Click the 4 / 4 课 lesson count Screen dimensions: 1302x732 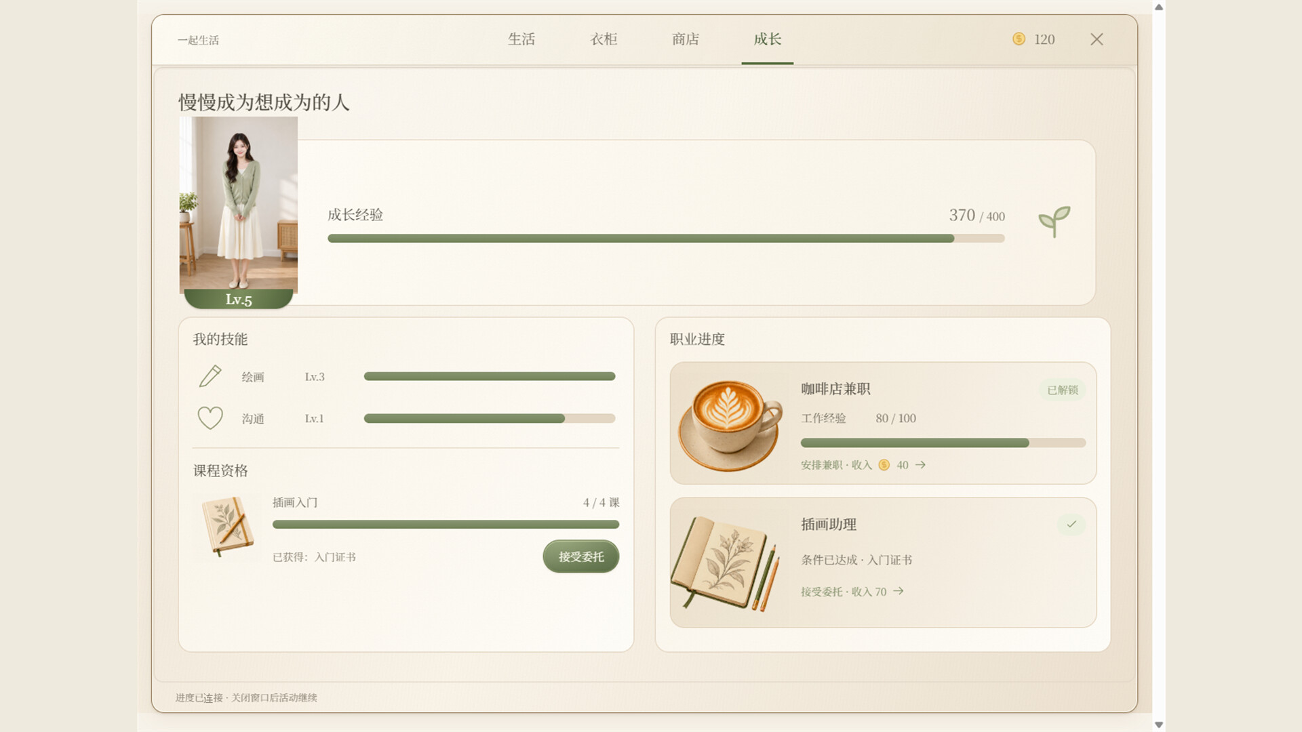click(x=601, y=502)
